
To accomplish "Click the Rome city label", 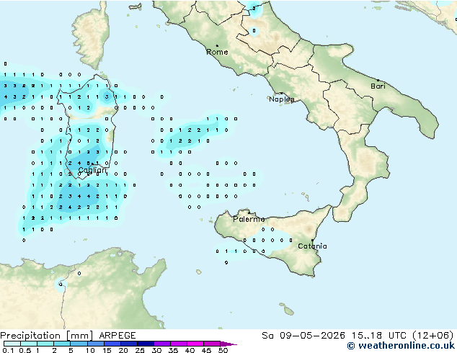I will [x=217, y=52].
